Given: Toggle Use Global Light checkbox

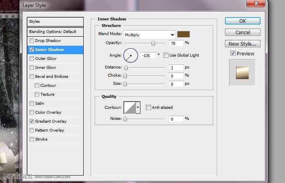Looking at the screenshot, I should point(166,55).
